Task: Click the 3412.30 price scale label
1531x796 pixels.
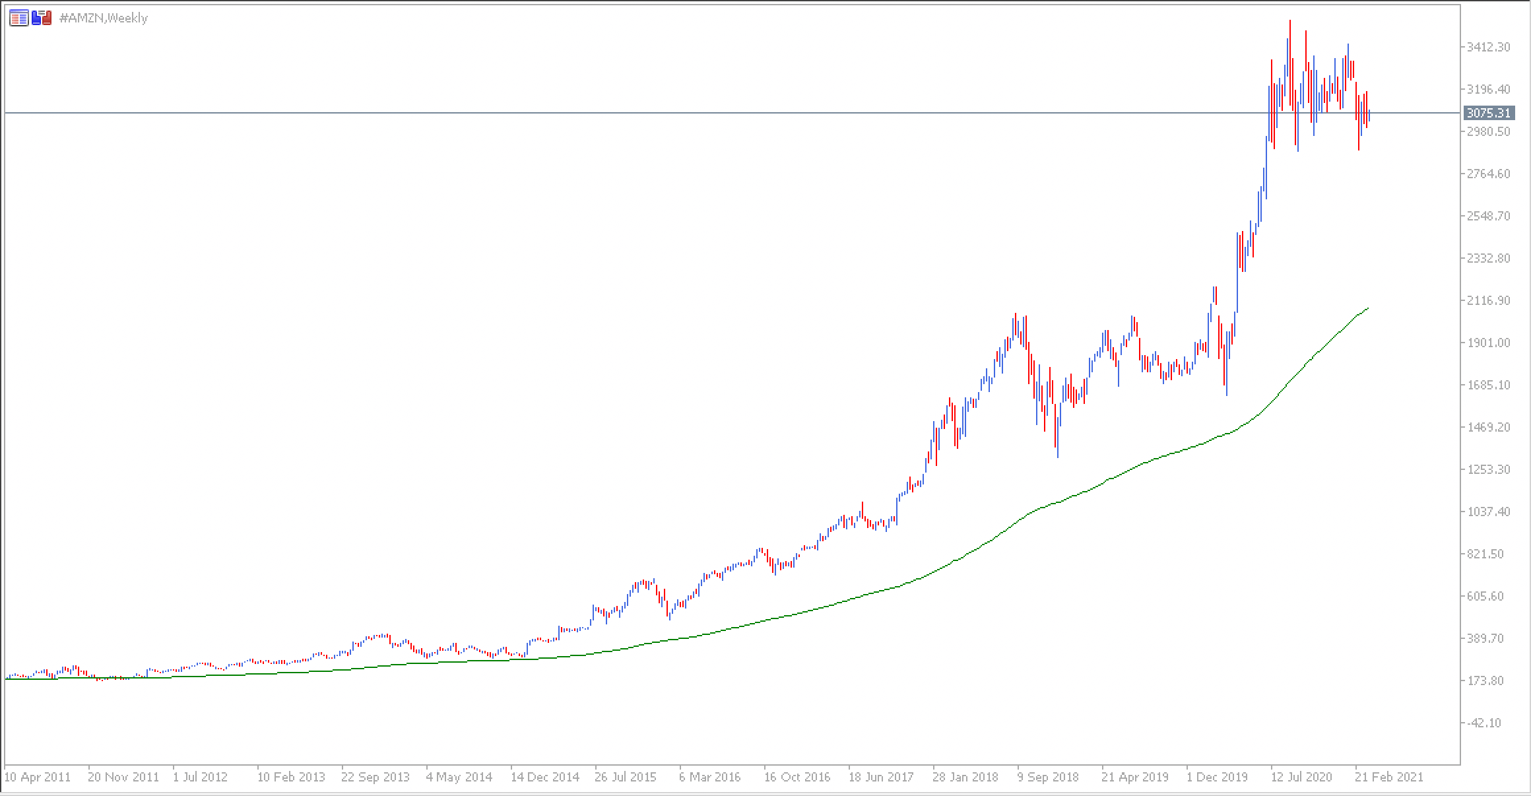Action: [x=1487, y=47]
